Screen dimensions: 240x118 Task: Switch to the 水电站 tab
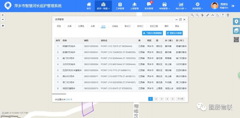(115, 26)
